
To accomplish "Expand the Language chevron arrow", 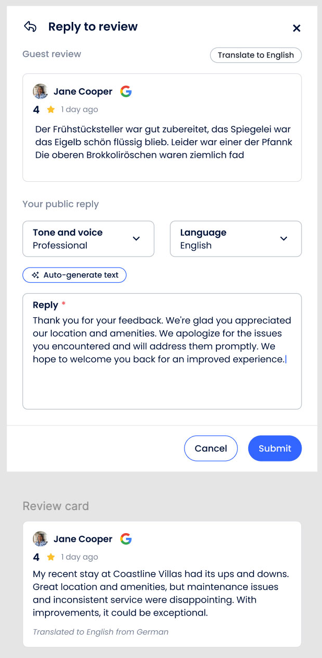I will (x=284, y=239).
